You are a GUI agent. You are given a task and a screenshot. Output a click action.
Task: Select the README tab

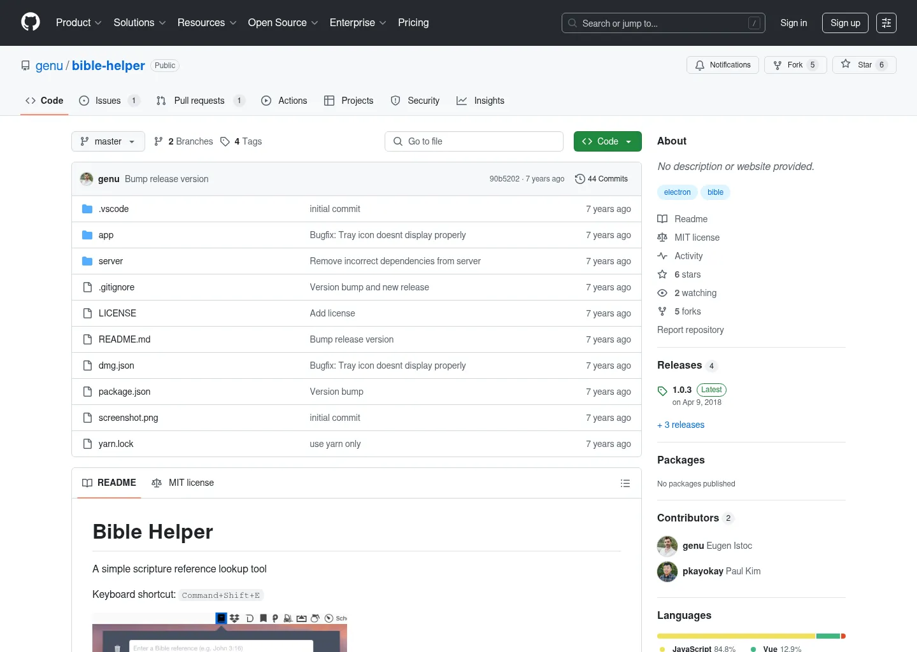(x=109, y=483)
